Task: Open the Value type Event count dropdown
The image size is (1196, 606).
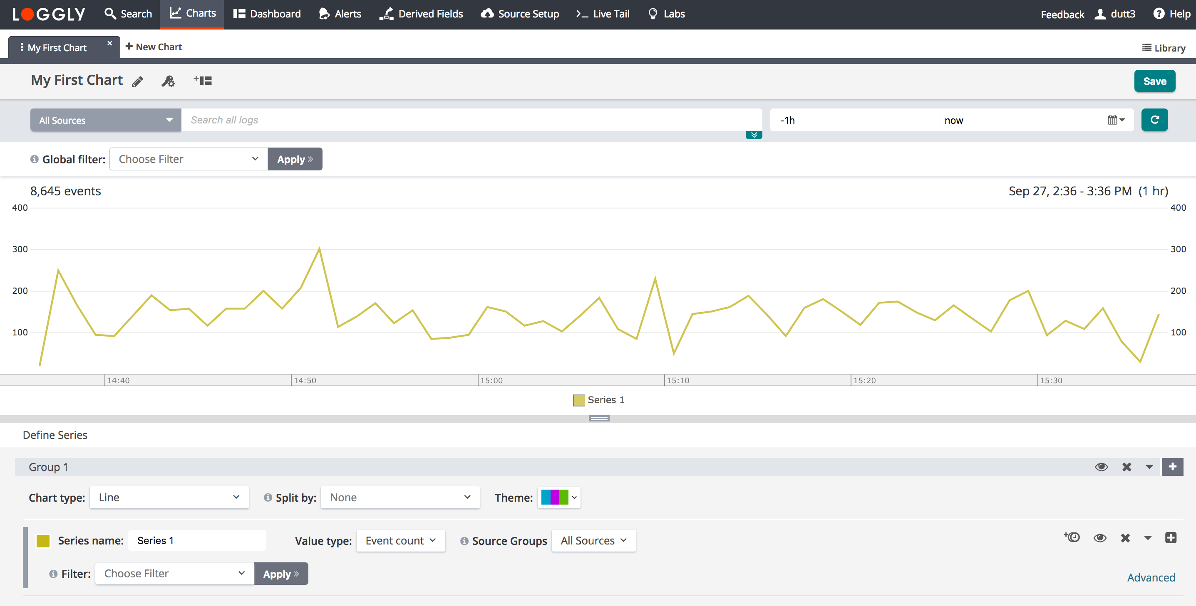Action: (x=401, y=541)
